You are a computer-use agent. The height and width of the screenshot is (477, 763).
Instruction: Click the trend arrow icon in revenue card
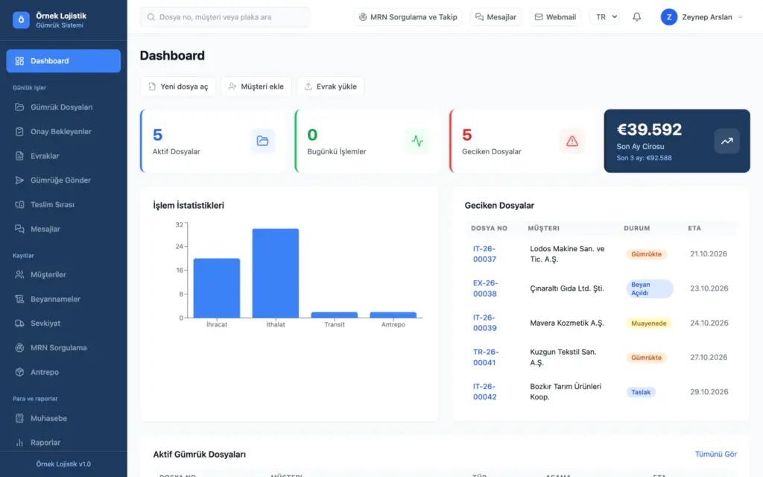point(727,141)
